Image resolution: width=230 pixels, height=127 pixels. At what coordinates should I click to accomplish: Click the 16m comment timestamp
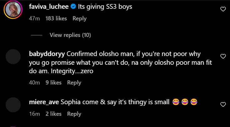34,114
